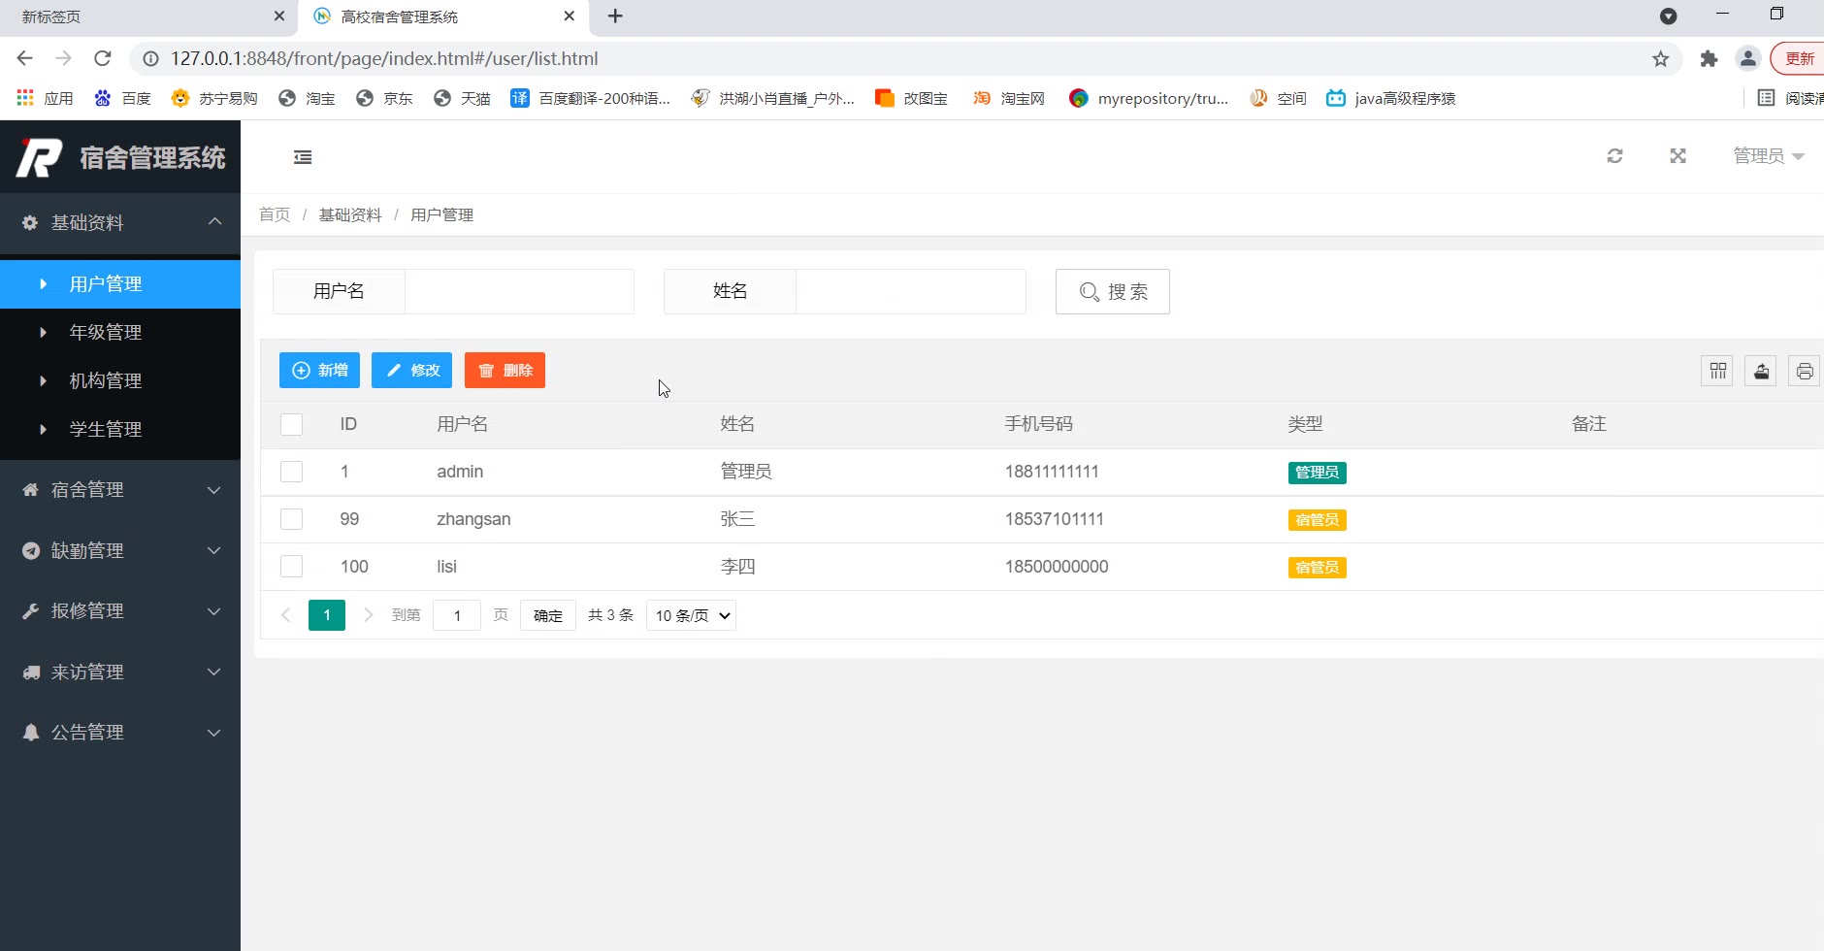Open the browser extensions puzzle icon
The width and height of the screenshot is (1824, 951).
[1709, 59]
